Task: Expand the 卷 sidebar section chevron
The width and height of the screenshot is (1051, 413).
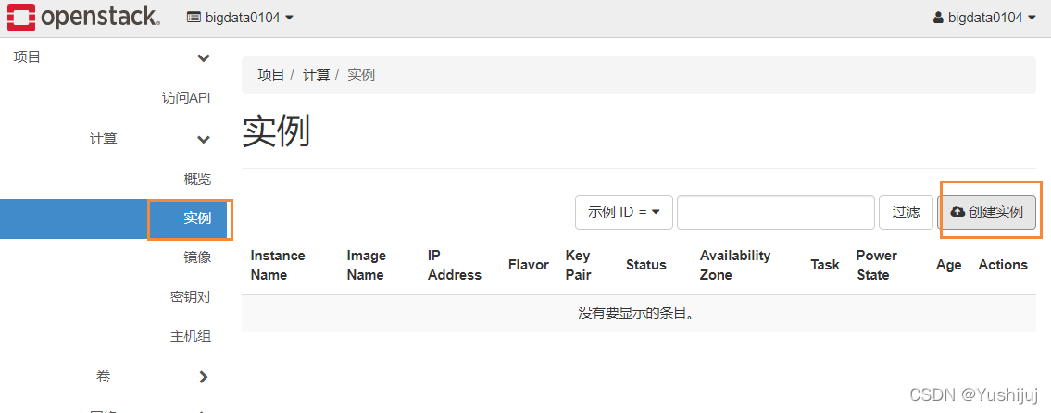Action: [204, 378]
